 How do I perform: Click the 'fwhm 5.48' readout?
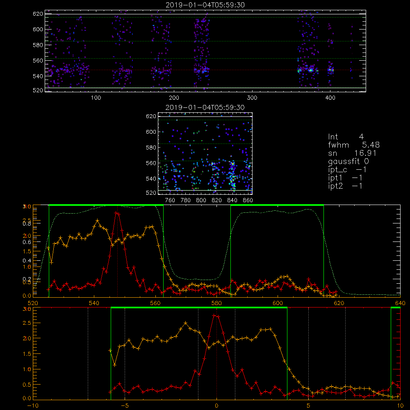coord(354,145)
